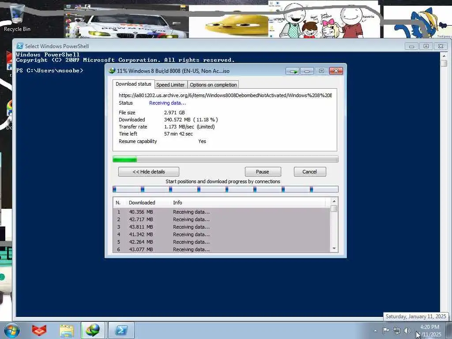Viewport: 452px width, 339px height.
Task: Pause the download
Action: [263, 172]
